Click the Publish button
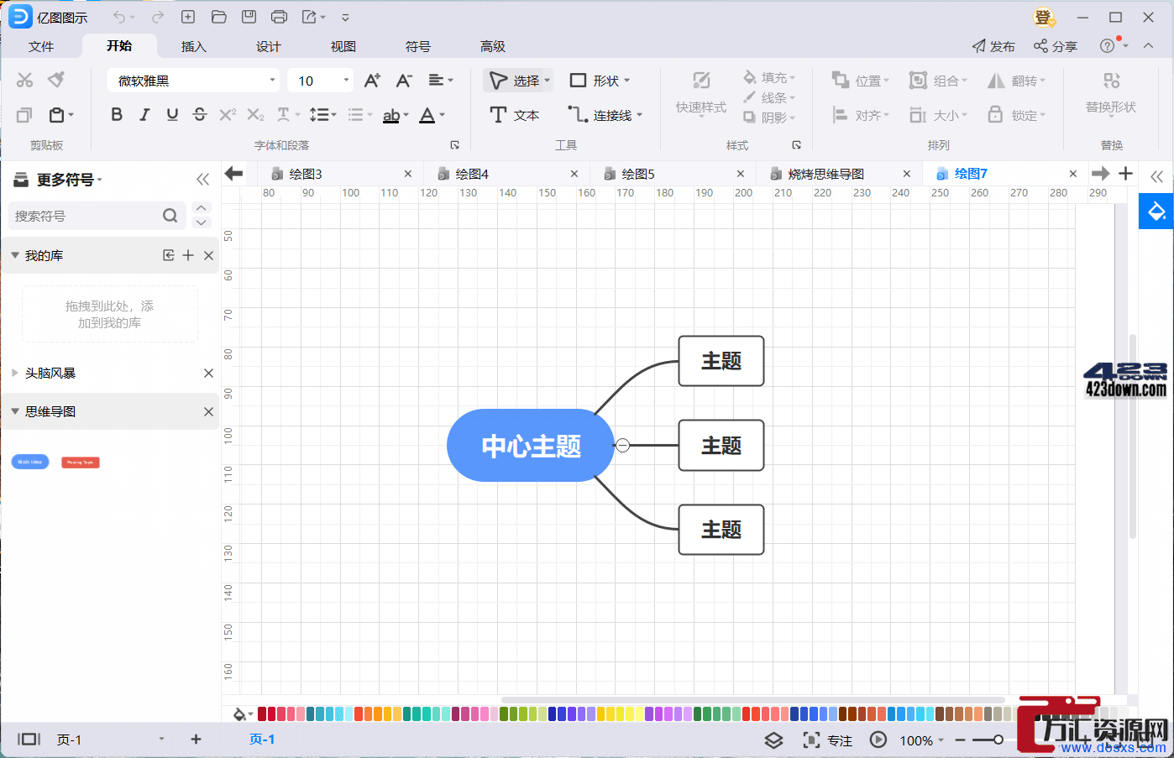The width and height of the screenshot is (1174, 758). click(x=993, y=46)
